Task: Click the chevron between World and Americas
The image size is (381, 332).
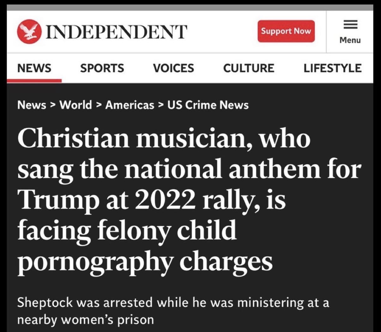Action: point(99,105)
